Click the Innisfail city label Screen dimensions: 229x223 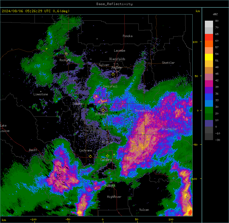point(110,86)
